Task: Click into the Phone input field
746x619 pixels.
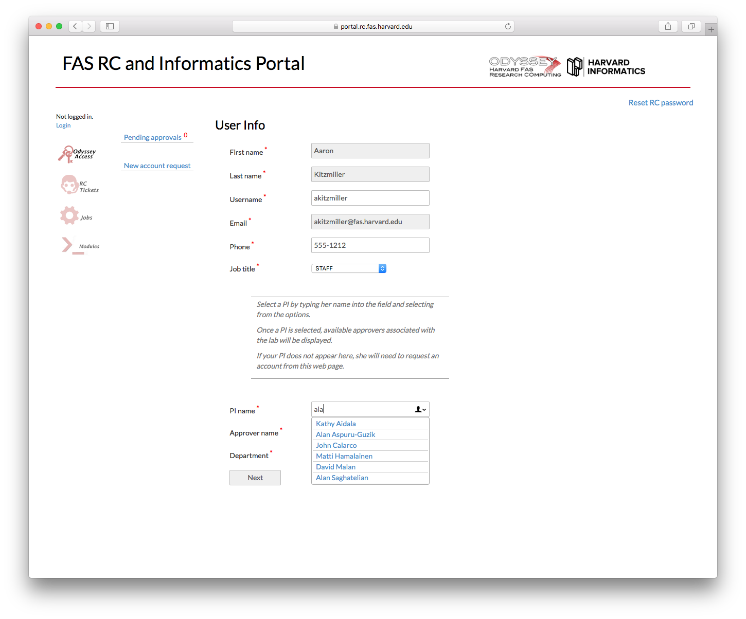Action: click(370, 245)
